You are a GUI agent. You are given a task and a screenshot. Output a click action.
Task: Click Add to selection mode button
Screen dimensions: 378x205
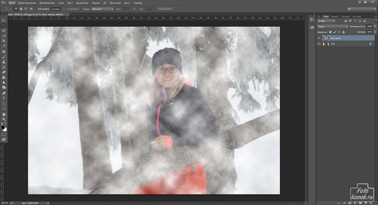point(21,9)
